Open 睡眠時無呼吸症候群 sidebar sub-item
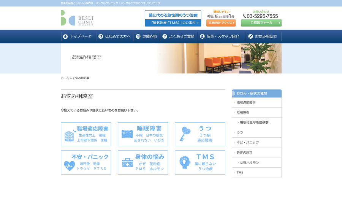The height and width of the screenshot is (203, 342). pyautogui.click(x=257, y=123)
